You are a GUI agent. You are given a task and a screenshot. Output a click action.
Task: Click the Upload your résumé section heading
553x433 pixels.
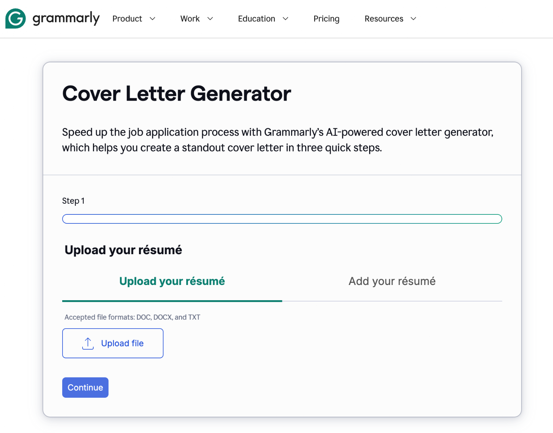(123, 250)
